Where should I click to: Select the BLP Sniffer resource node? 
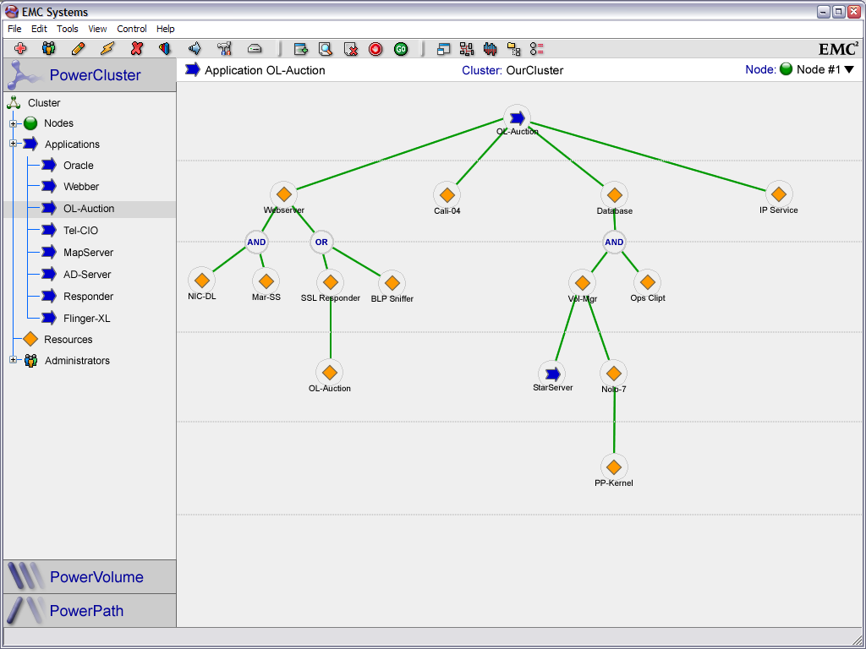392,283
